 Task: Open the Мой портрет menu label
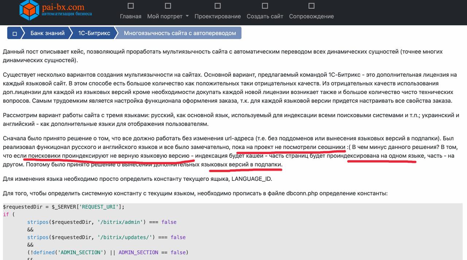165,16
